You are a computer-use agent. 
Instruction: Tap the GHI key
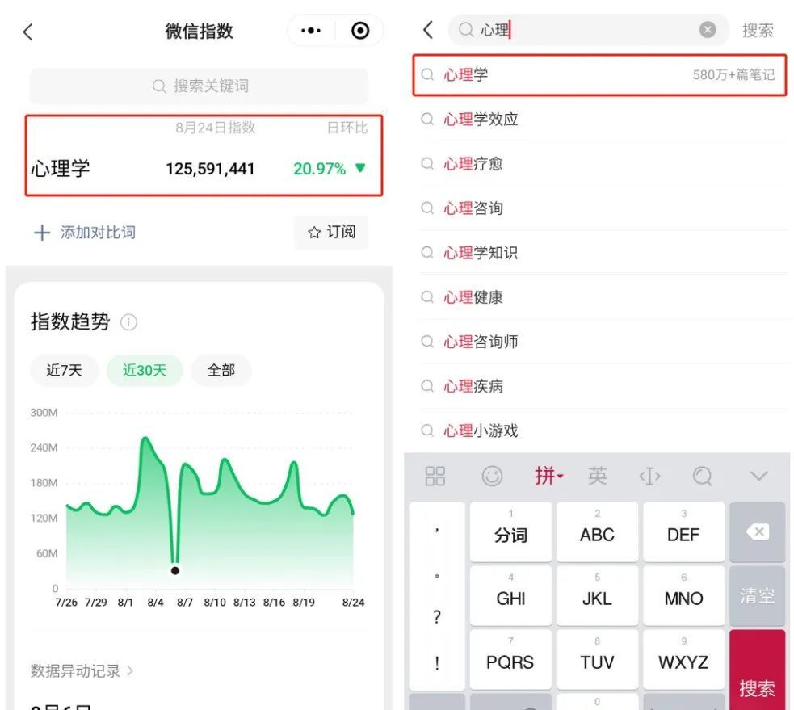(x=511, y=595)
